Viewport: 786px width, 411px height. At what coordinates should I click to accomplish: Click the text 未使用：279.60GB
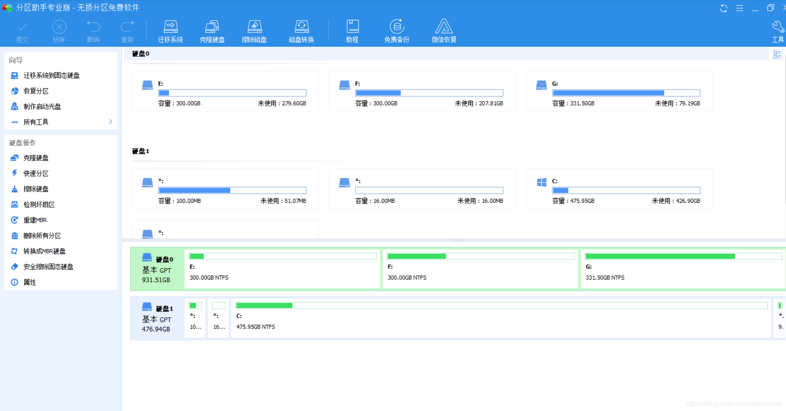click(282, 103)
